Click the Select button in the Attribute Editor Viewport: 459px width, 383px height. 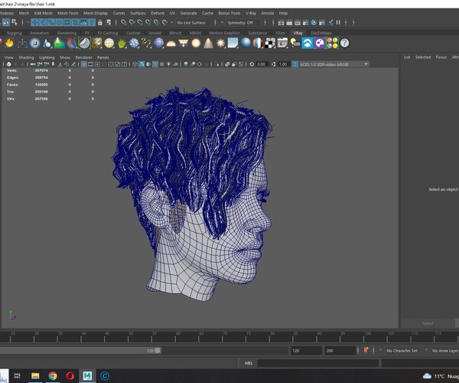tap(428, 323)
